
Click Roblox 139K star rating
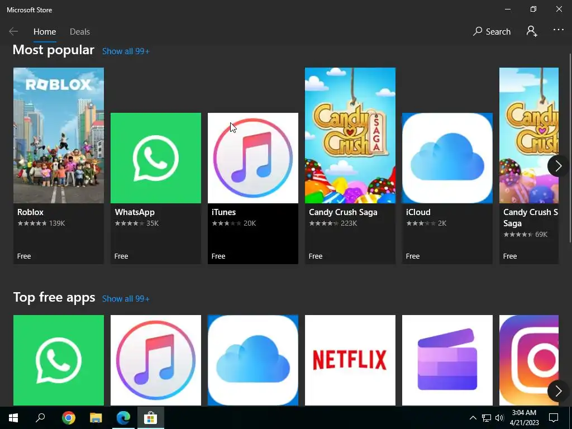[x=41, y=223]
